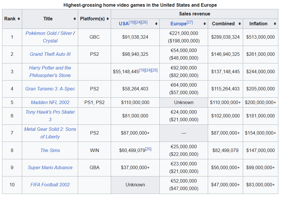Click the Combined column sort arrows
Screen dimensions: 283x200
coord(240,24)
